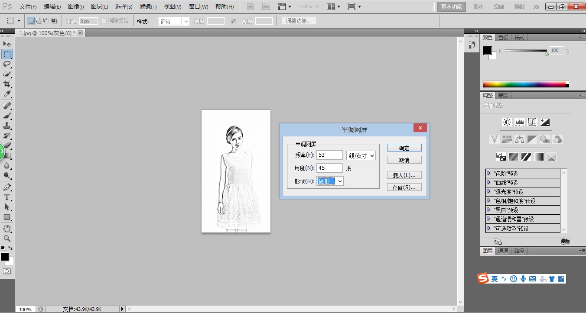Open the 线/英寸 units dropdown

pyautogui.click(x=361, y=155)
